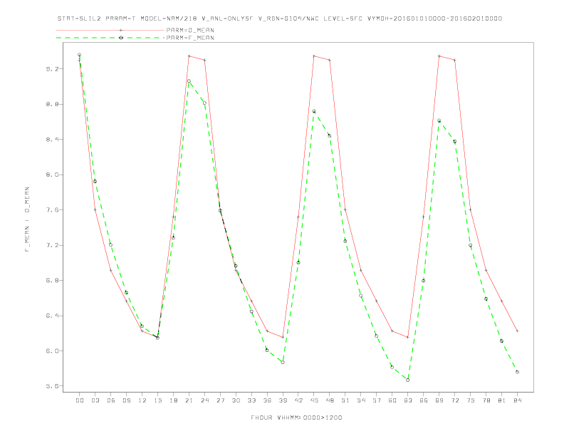The width and height of the screenshot is (564, 436).
Task: Click the 33 x-axis tick label
Action: tap(251, 400)
